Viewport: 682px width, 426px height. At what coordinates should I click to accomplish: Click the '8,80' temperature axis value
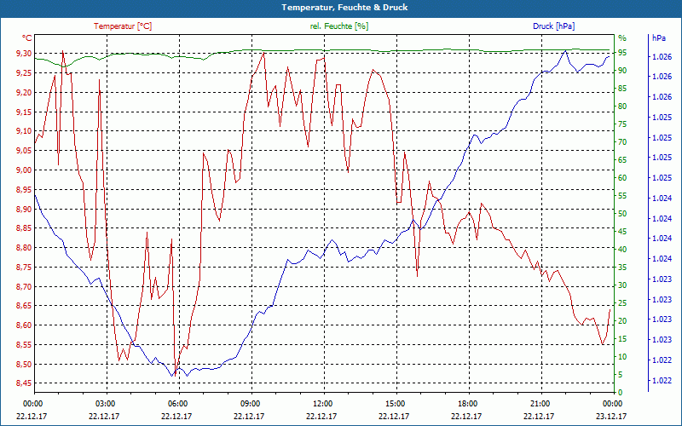24,248
